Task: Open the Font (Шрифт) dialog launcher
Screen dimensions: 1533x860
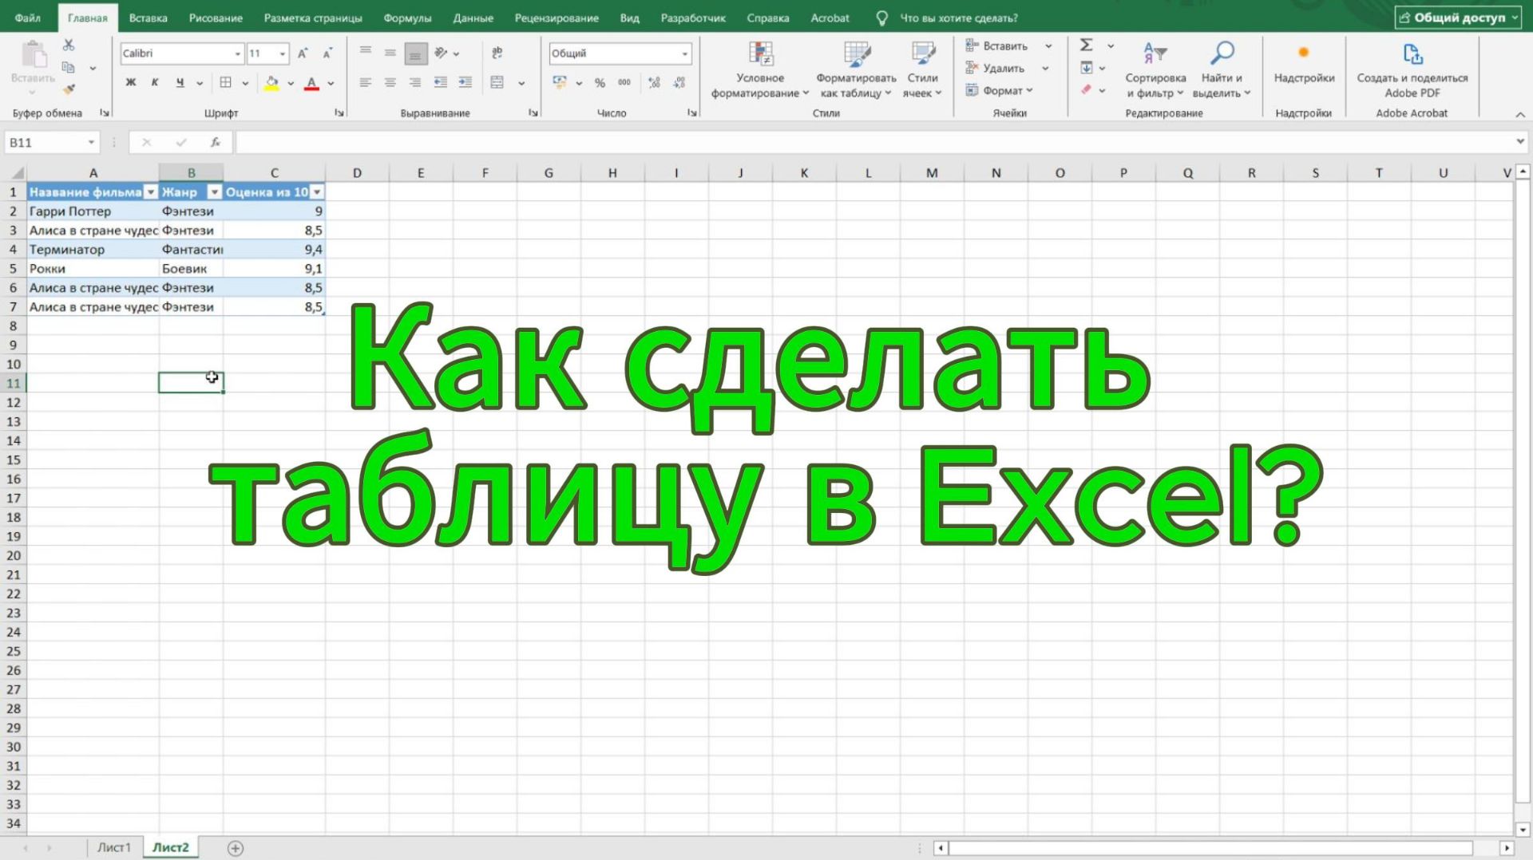Action: 339,113
